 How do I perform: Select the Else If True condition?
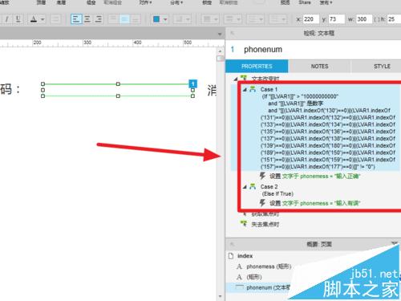click(x=277, y=193)
